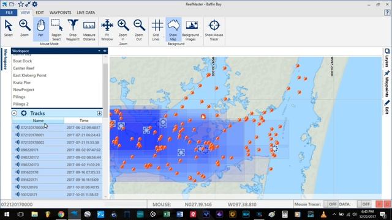
Task: Select track 100120170
Action: (x=57, y=187)
